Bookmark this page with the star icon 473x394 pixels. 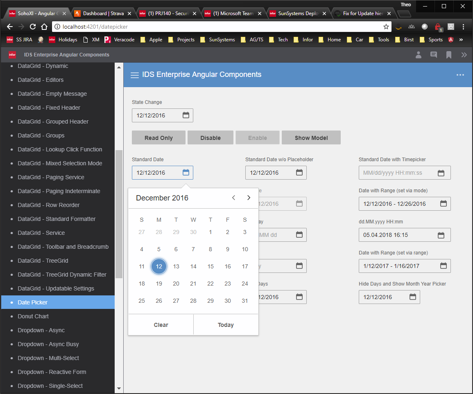tap(386, 27)
